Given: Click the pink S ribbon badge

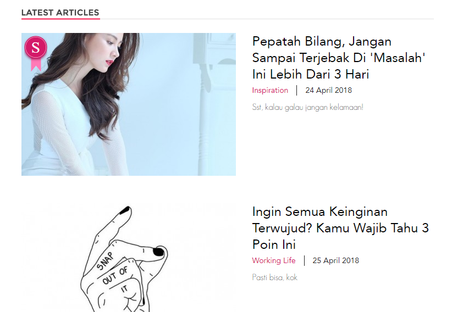Looking at the screenshot, I should (36, 53).
